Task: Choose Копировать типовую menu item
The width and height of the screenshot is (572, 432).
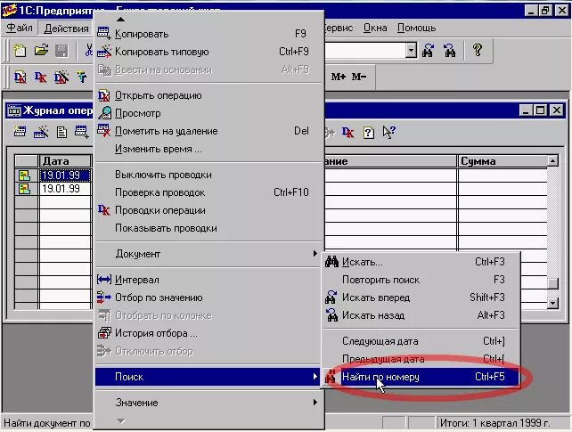Action: [209, 52]
